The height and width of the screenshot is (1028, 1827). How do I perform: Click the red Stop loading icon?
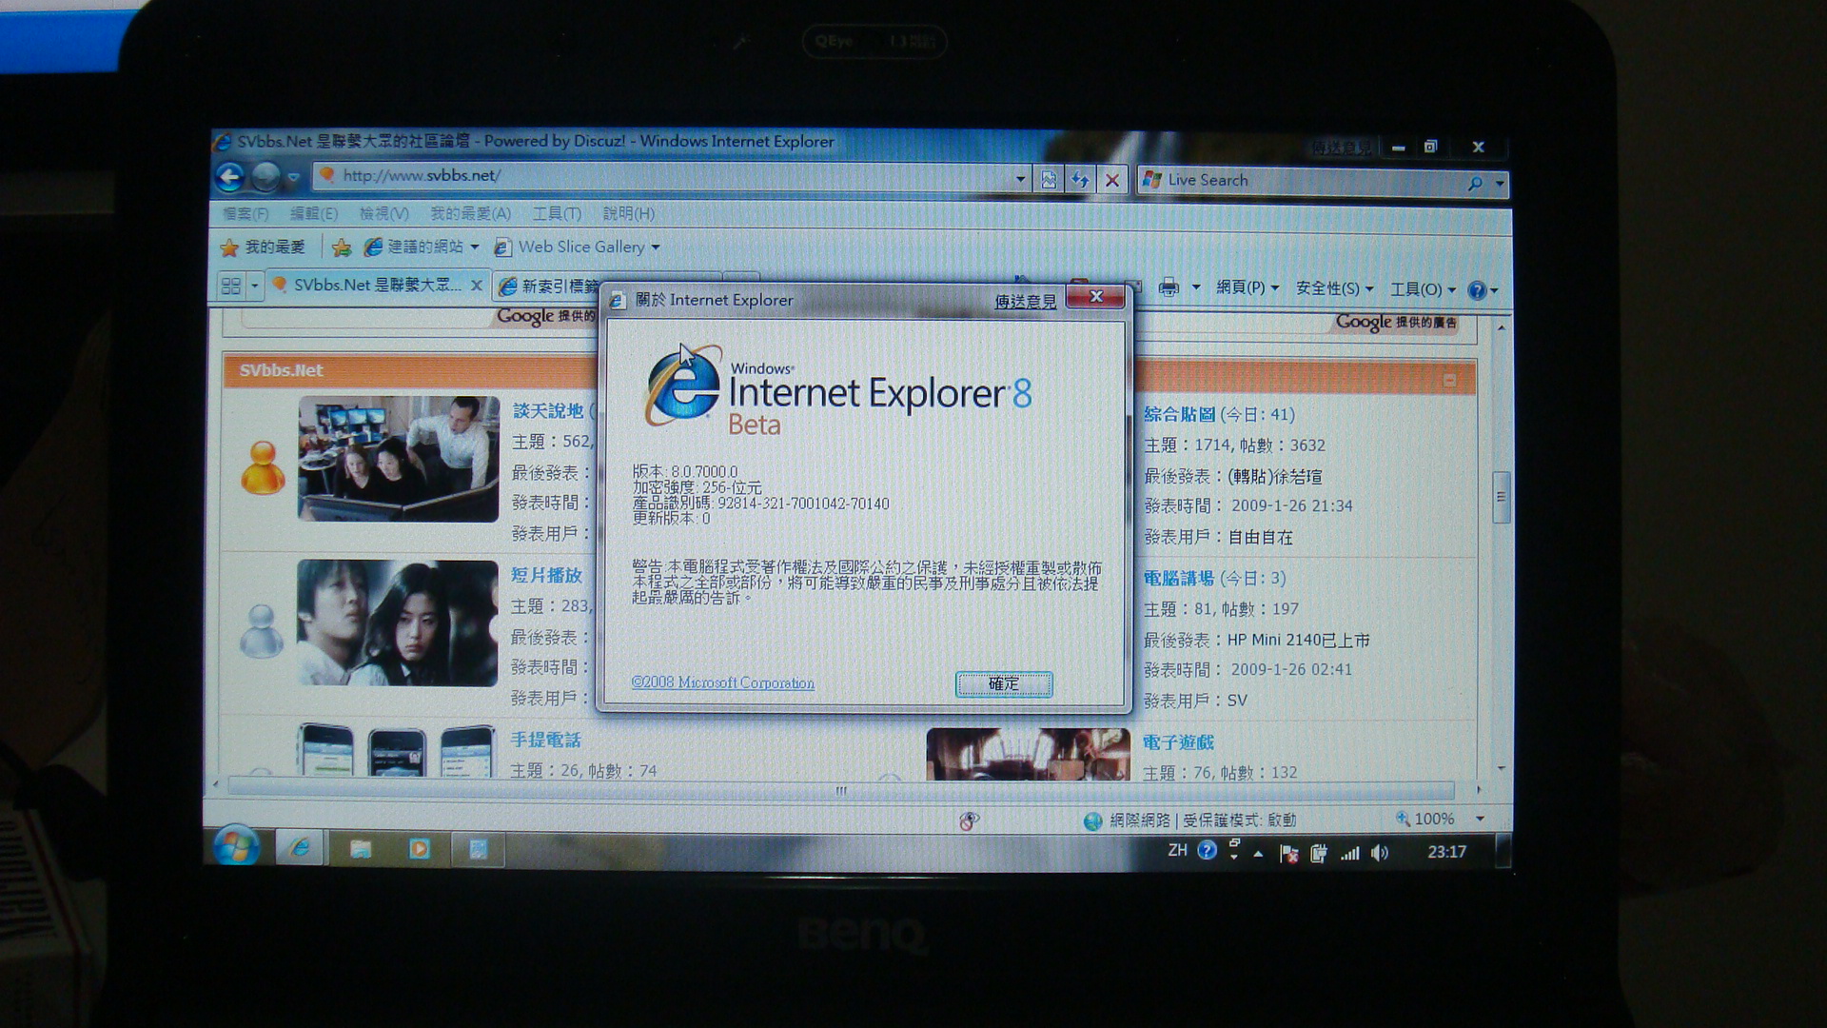1111,180
